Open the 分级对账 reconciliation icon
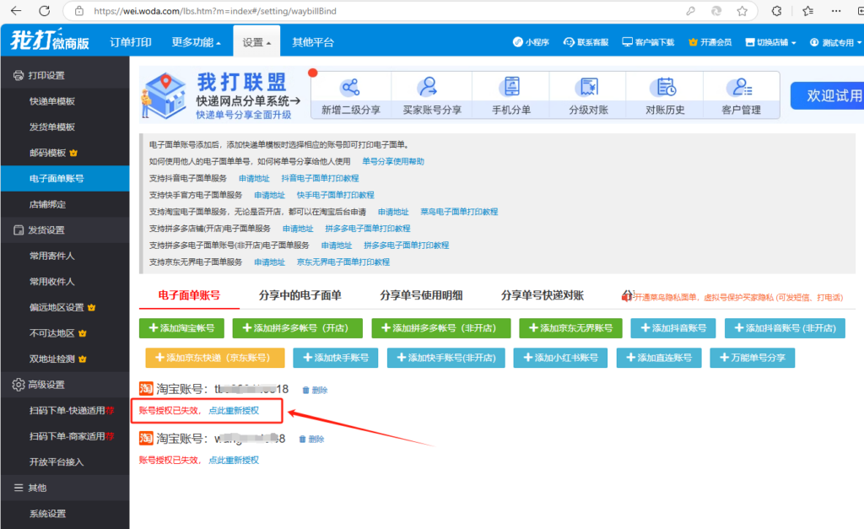Image resolution: width=864 pixels, height=529 pixels. tap(587, 87)
